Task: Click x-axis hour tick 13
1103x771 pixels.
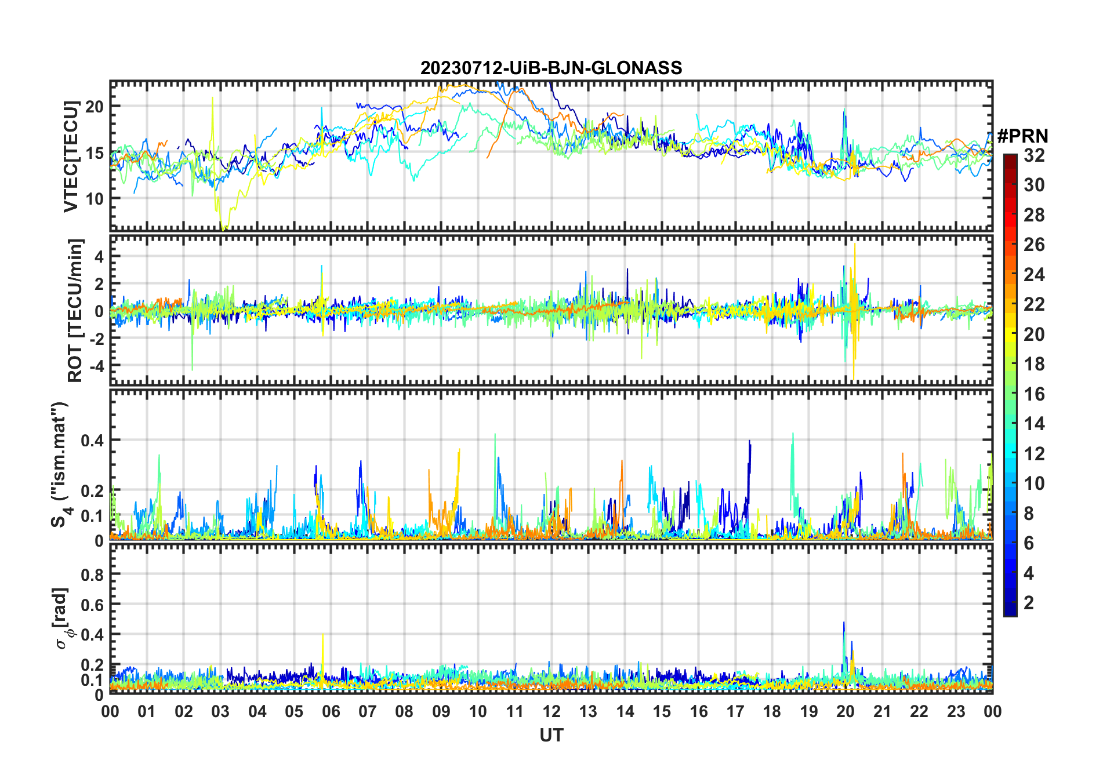Action: click(588, 711)
